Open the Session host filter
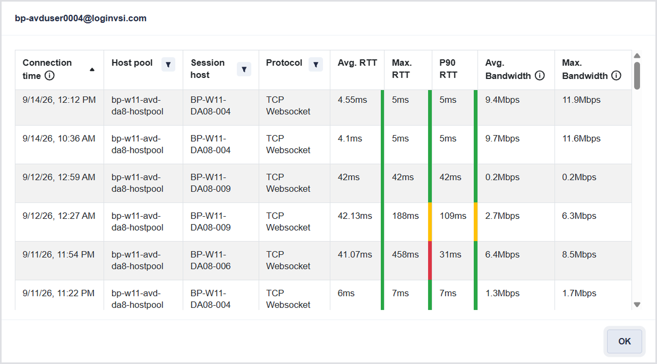Viewport: 657px width, 364px height. pos(244,69)
